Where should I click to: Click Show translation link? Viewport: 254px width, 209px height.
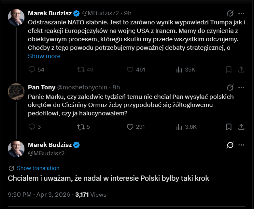38,168
